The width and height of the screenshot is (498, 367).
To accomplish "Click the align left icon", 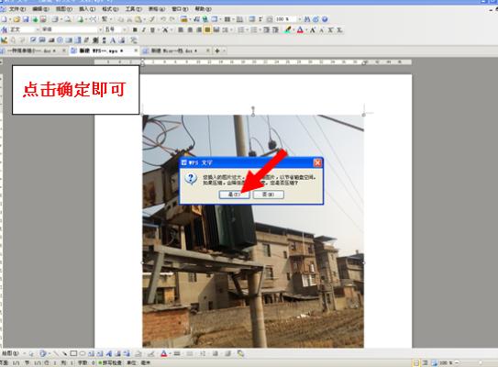I will [181, 30].
